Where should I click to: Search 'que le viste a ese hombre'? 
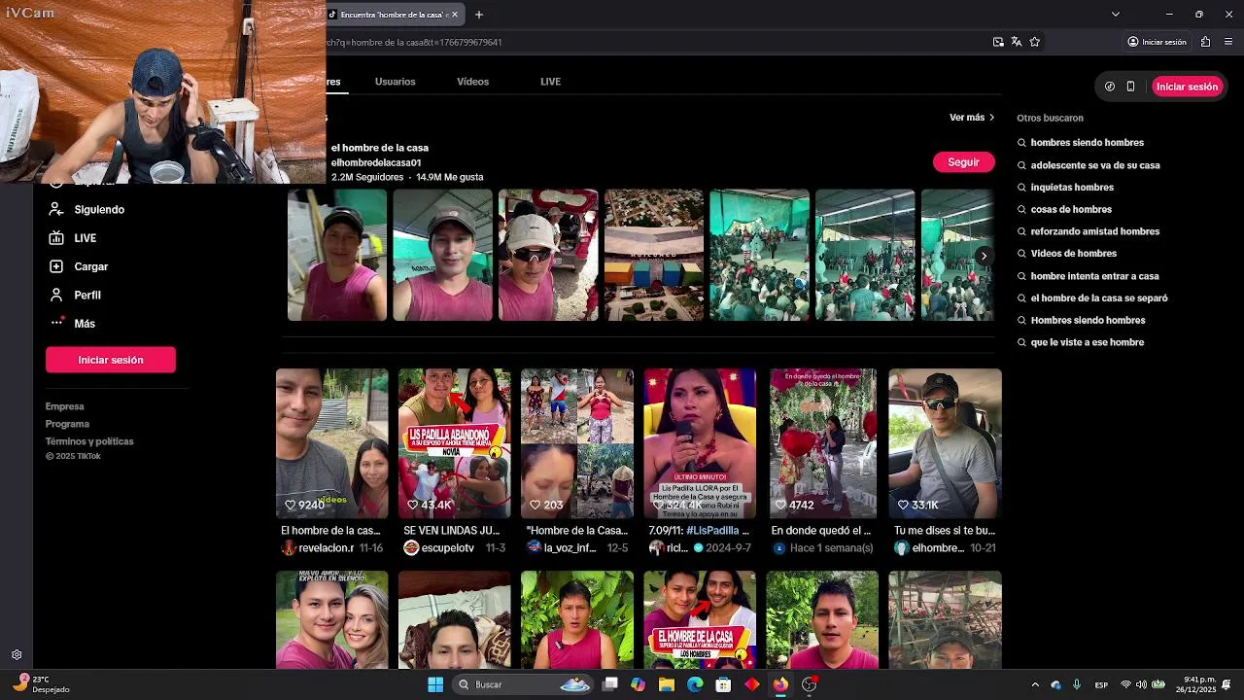click(1087, 342)
